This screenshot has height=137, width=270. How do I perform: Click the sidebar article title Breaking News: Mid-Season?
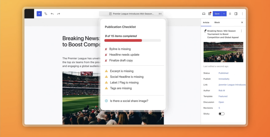coord(223,34)
